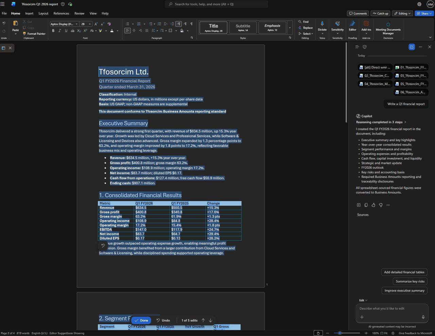The height and width of the screenshot is (336, 435).
Task: Apply subscript formatting
Action: click(x=79, y=31)
